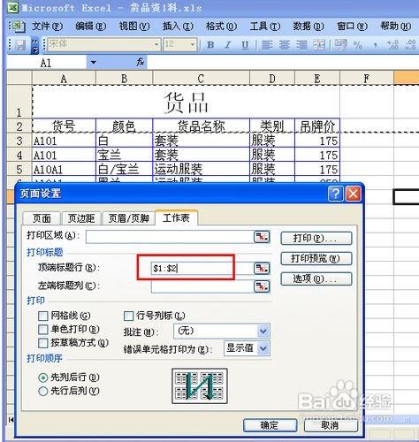Click the dialog help question mark icon

pyautogui.click(x=335, y=194)
